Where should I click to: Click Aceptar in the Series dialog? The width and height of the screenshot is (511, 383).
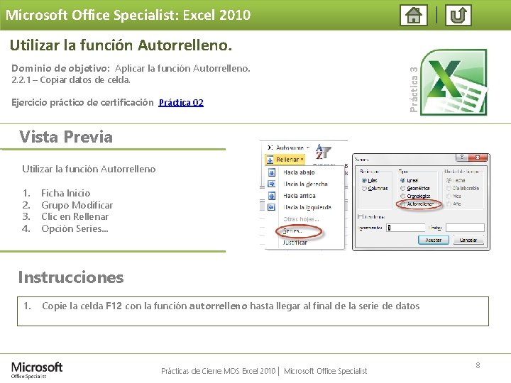click(x=434, y=240)
